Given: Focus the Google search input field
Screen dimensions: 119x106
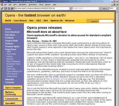Looking at the screenshot, I should pos(85,8).
